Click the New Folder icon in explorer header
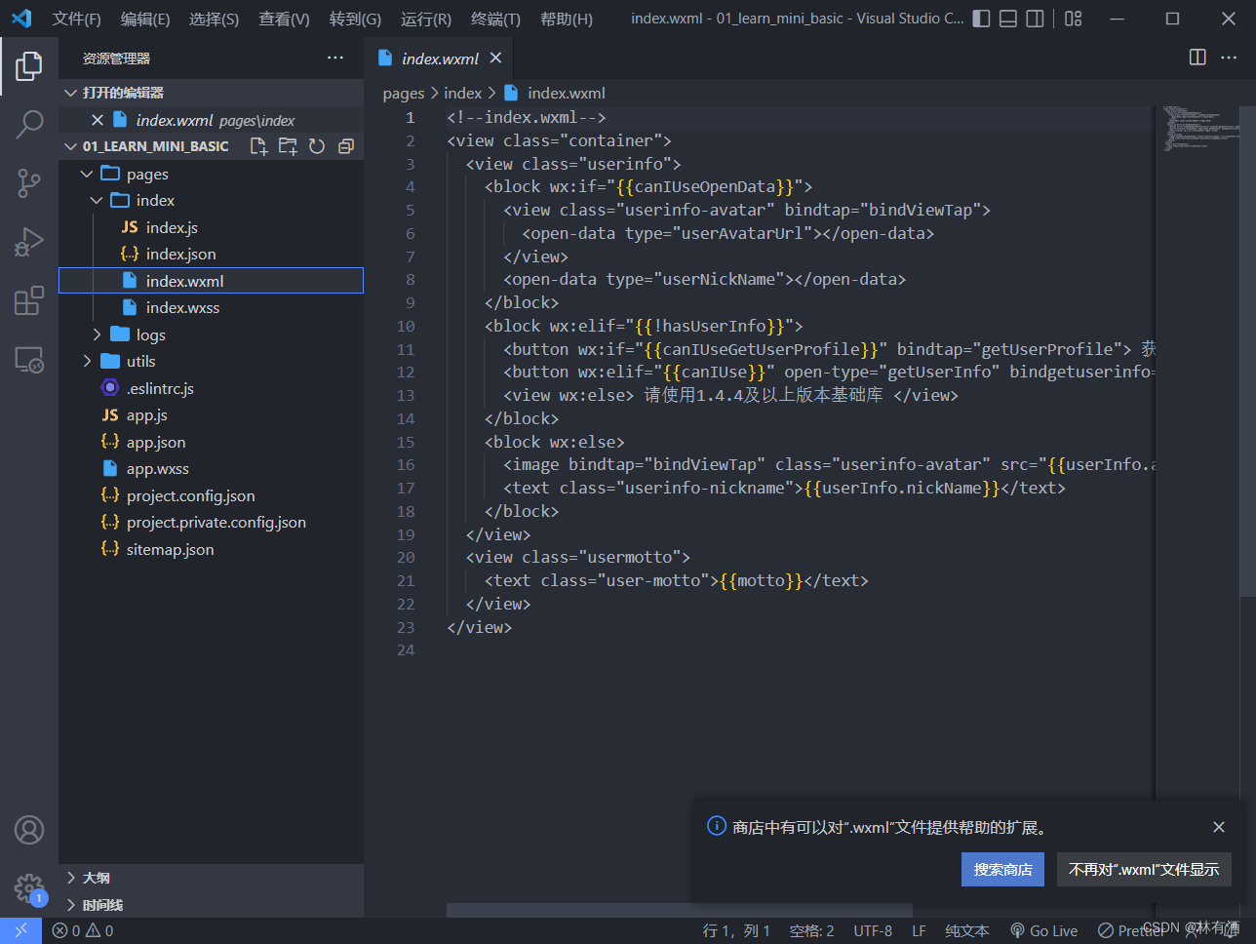 coord(288,146)
